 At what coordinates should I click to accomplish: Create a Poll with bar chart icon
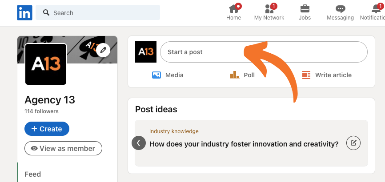(x=234, y=75)
